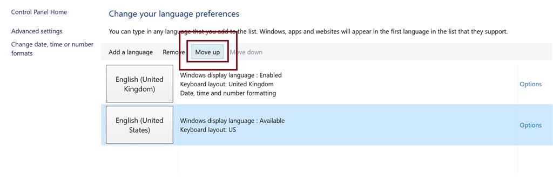Remove the selected language

[x=173, y=52]
